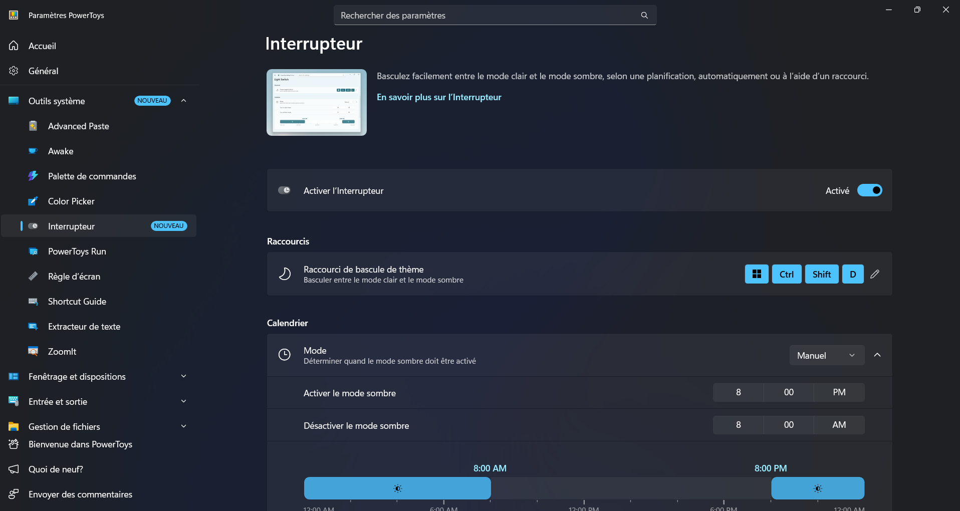Expand the Fenêtrage et dispositions section
The height and width of the screenshot is (511, 960).
coord(183,376)
